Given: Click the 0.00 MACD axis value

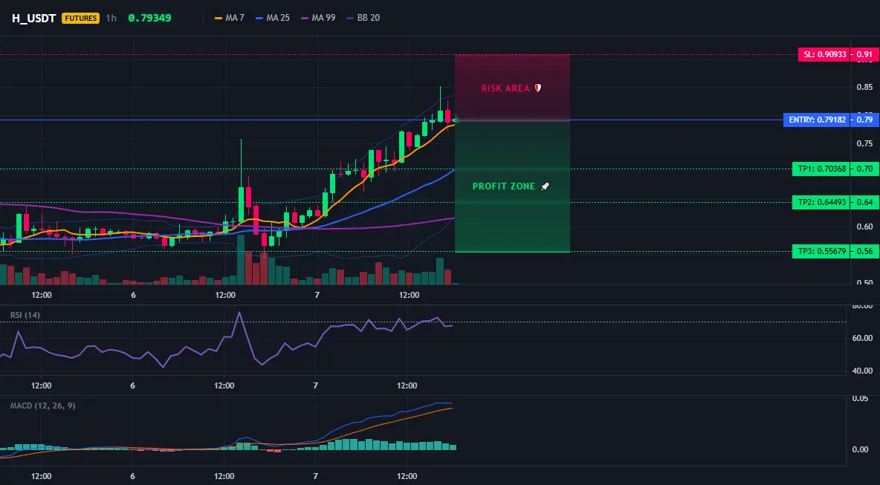Looking at the screenshot, I should tap(861, 449).
